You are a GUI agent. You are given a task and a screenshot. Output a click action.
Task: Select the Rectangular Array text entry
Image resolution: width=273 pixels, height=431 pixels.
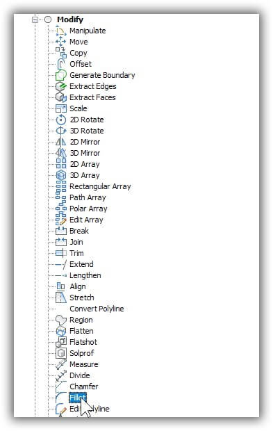[x=100, y=186]
